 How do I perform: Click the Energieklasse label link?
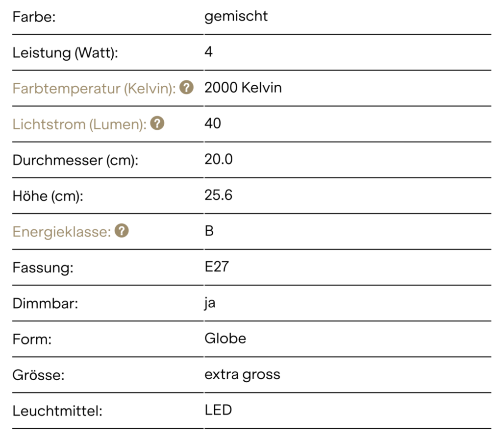(x=62, y=232)
